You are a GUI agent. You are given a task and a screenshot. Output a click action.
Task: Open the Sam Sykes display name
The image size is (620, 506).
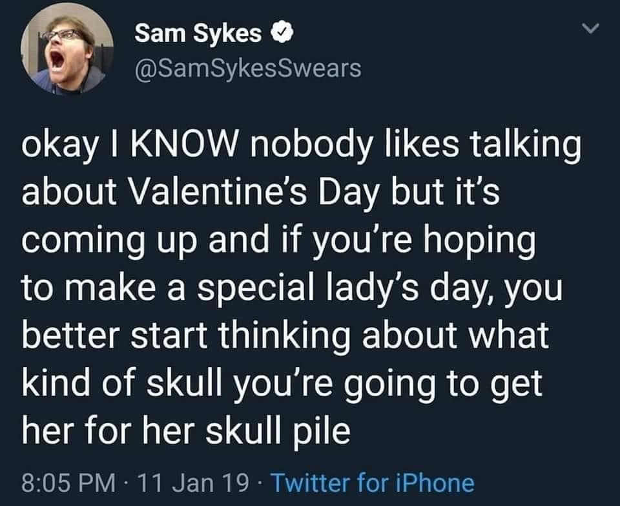coord(198,34)
